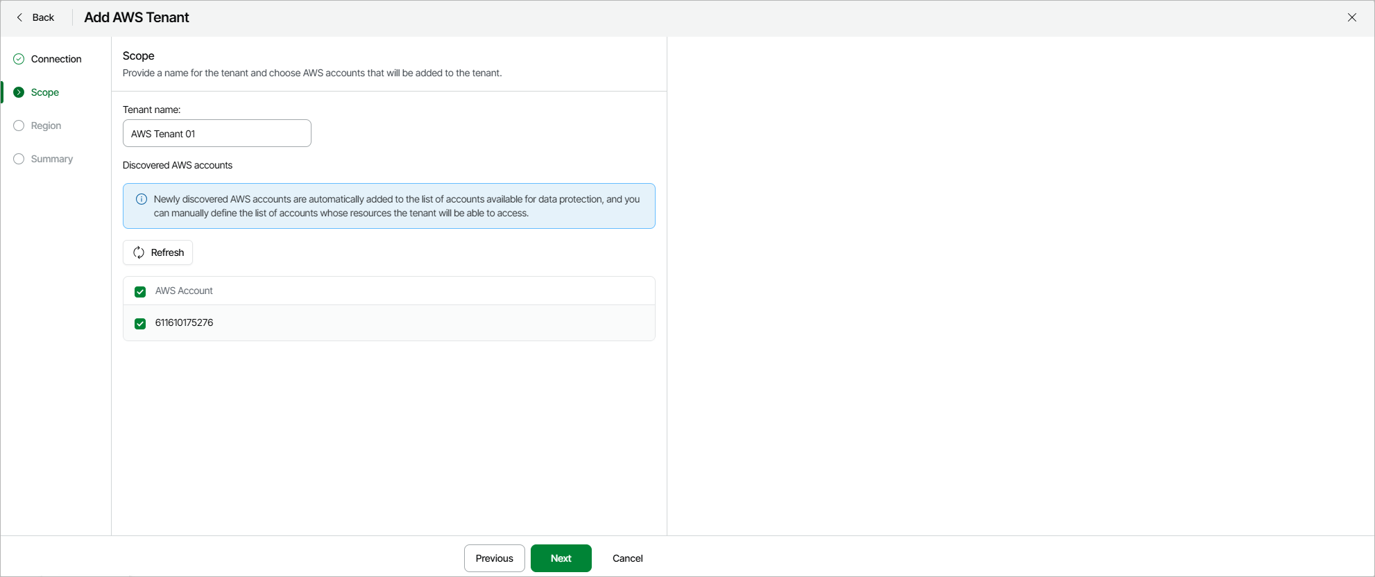This screenshot has width=1375, height=577.
Task: Click the info icon in the notice banner
Action: [142, 199]
